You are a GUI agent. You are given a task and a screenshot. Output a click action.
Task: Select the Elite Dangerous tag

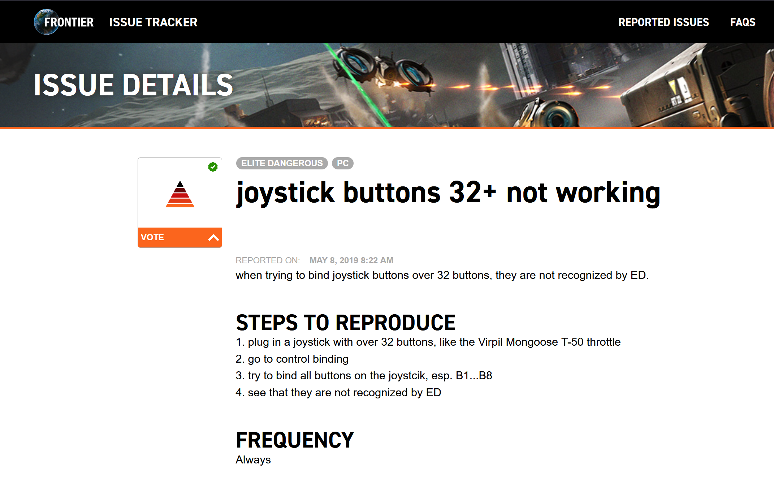tap(282, 163)
